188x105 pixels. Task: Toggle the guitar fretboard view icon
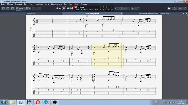pos(185,8)
